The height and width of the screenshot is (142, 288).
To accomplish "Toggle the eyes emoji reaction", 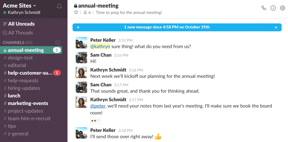I will click(96, 121).
